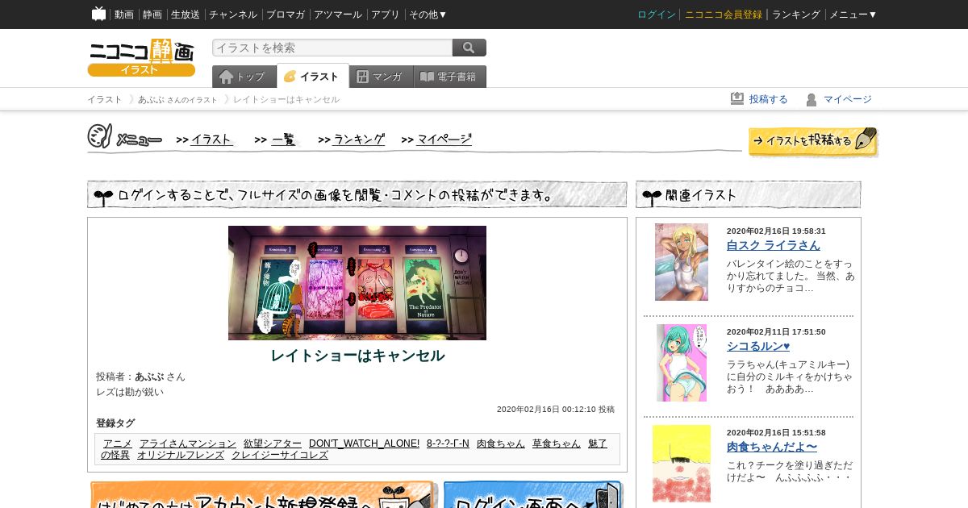Switch to the トップ tab
The image size is (968, 508).
pyautogui.click(x=244, y=77)
